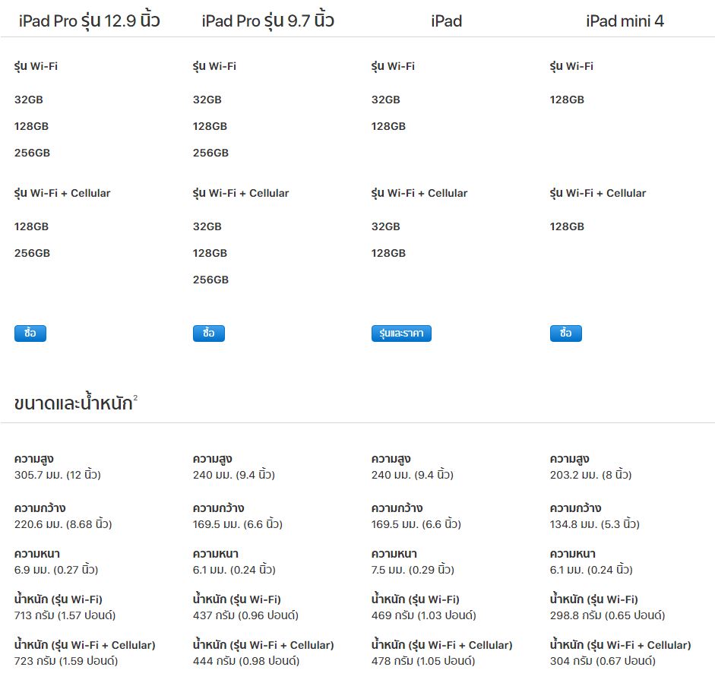The height and width of the screenshot is (683, 715).
Task: Click the ซื้อ button under iPad Pro 12.9 นิ้ว
Action: point(30,333)
